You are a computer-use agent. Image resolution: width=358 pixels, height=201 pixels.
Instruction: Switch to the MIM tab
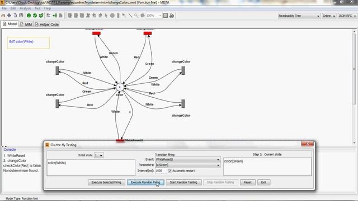pyautogui.click(x=26, y=24)
